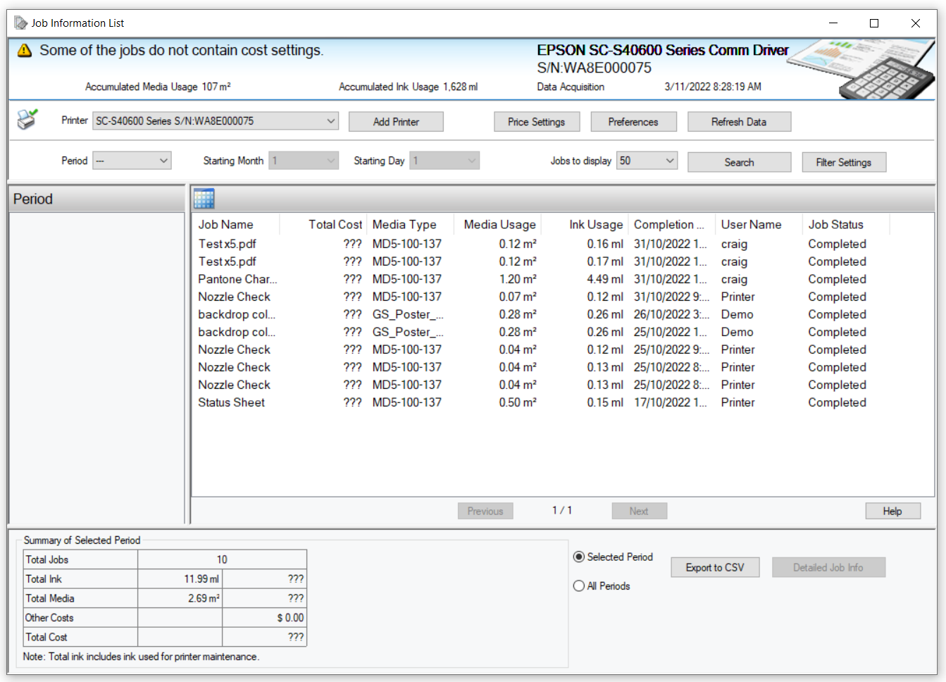
Task: Open Price Settings
Action: 537,121
